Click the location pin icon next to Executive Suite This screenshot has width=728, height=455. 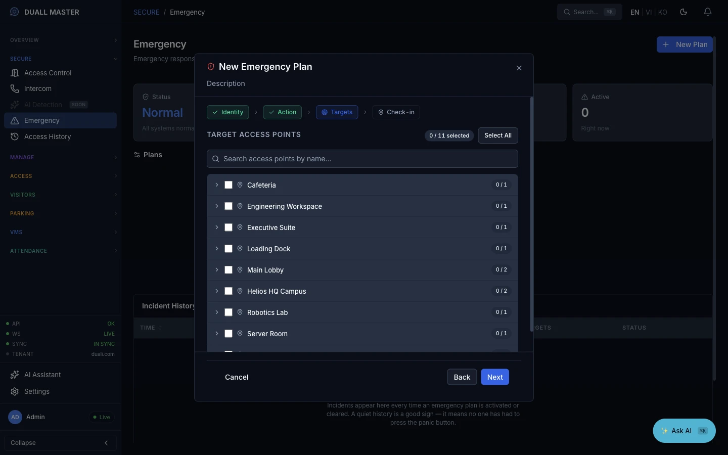point(240,227)
